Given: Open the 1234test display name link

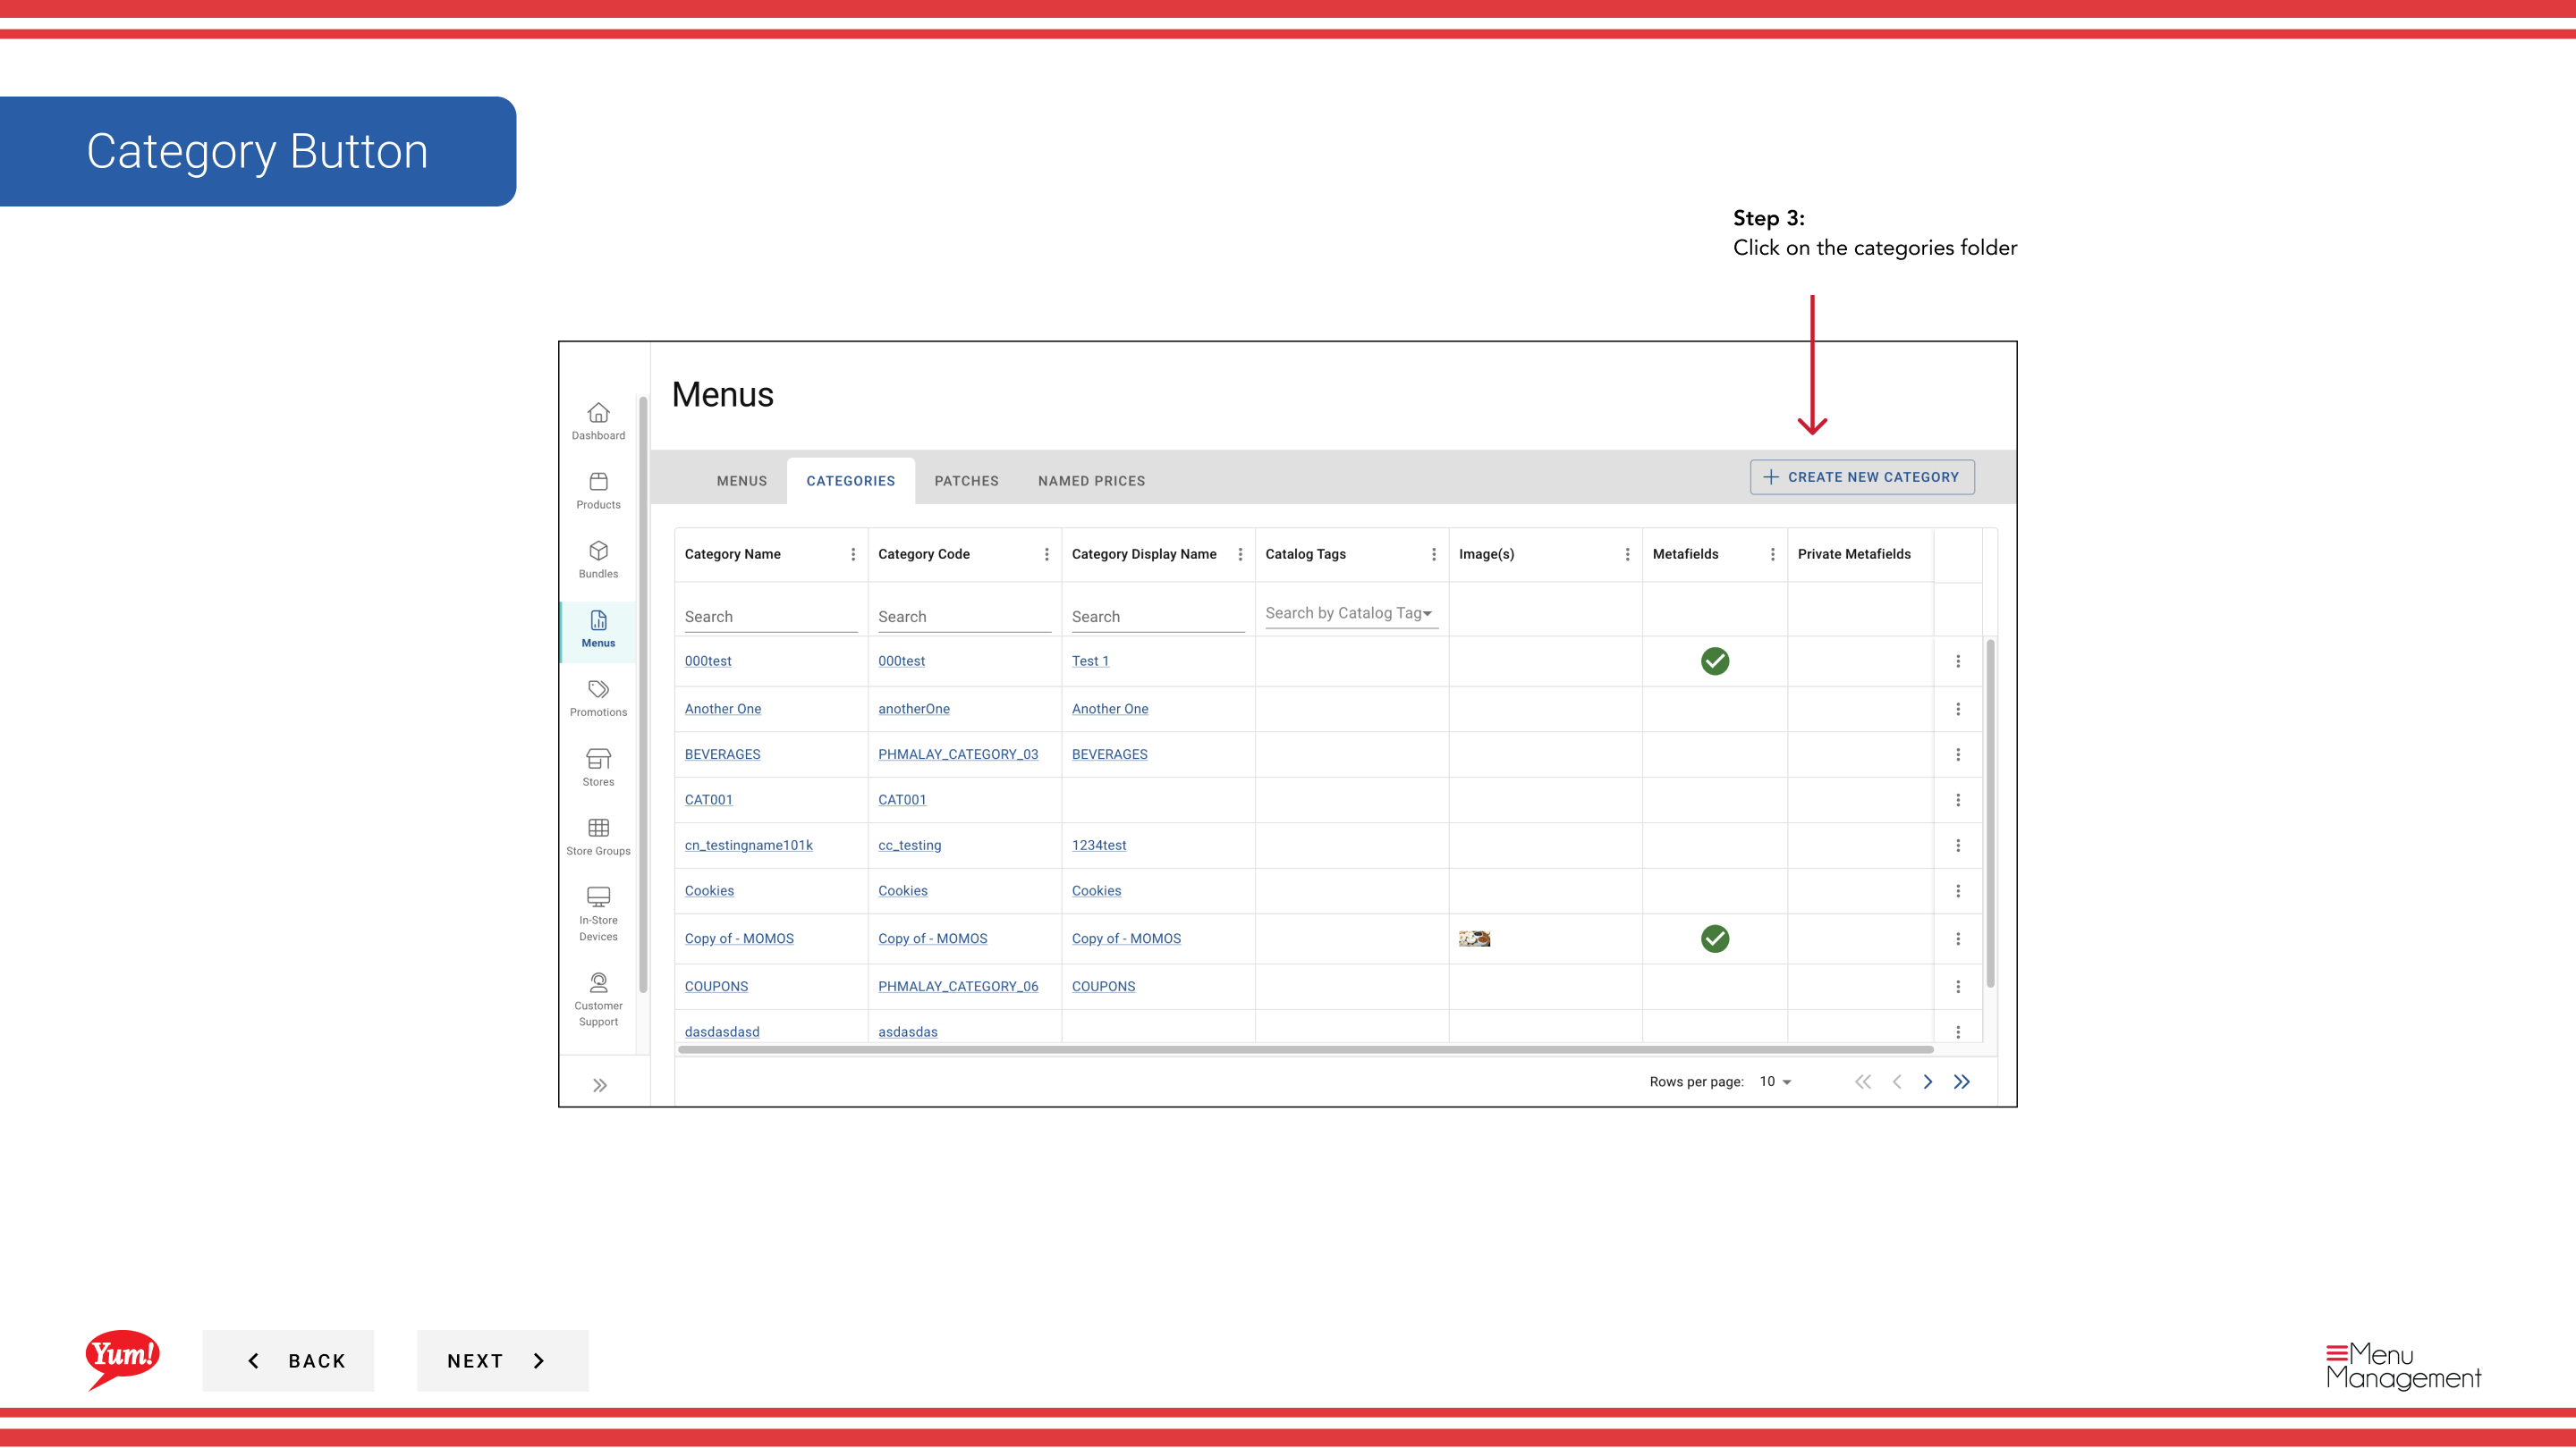Looking at the screenshot, I should [x=1099, y=846].
